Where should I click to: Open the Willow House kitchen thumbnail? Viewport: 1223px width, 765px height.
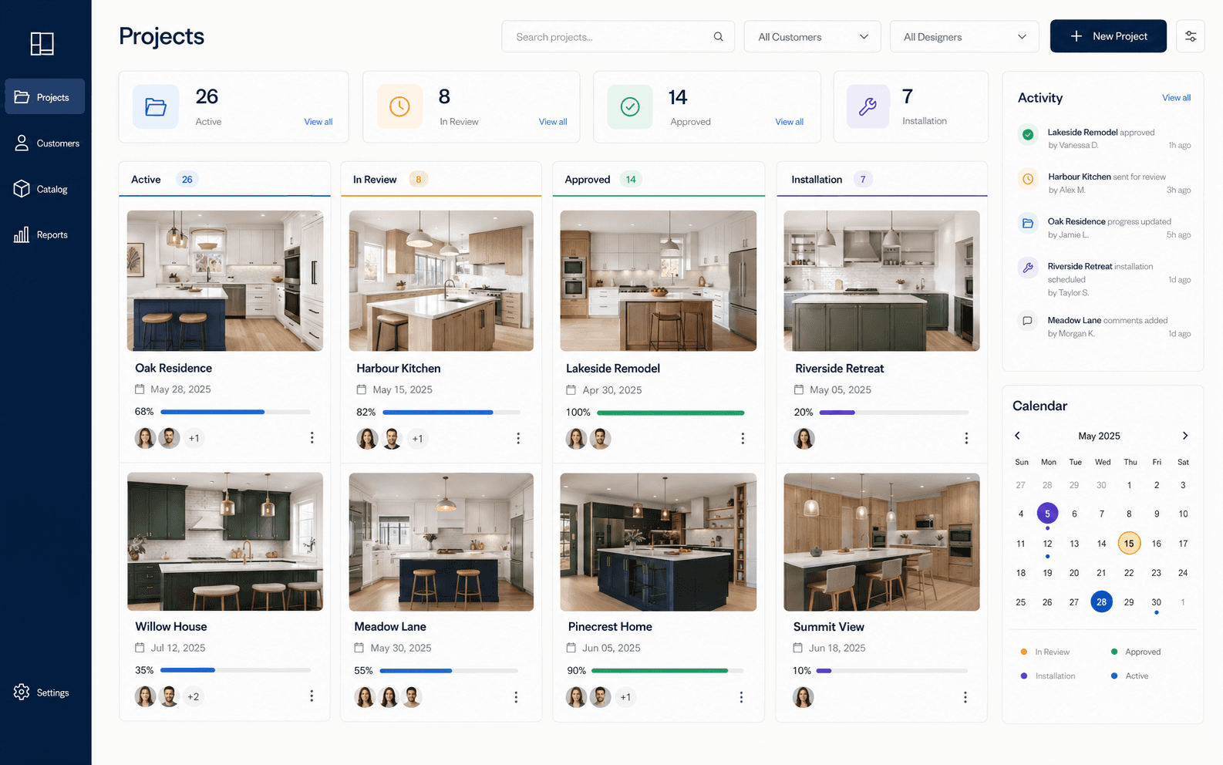coord(225,541)
